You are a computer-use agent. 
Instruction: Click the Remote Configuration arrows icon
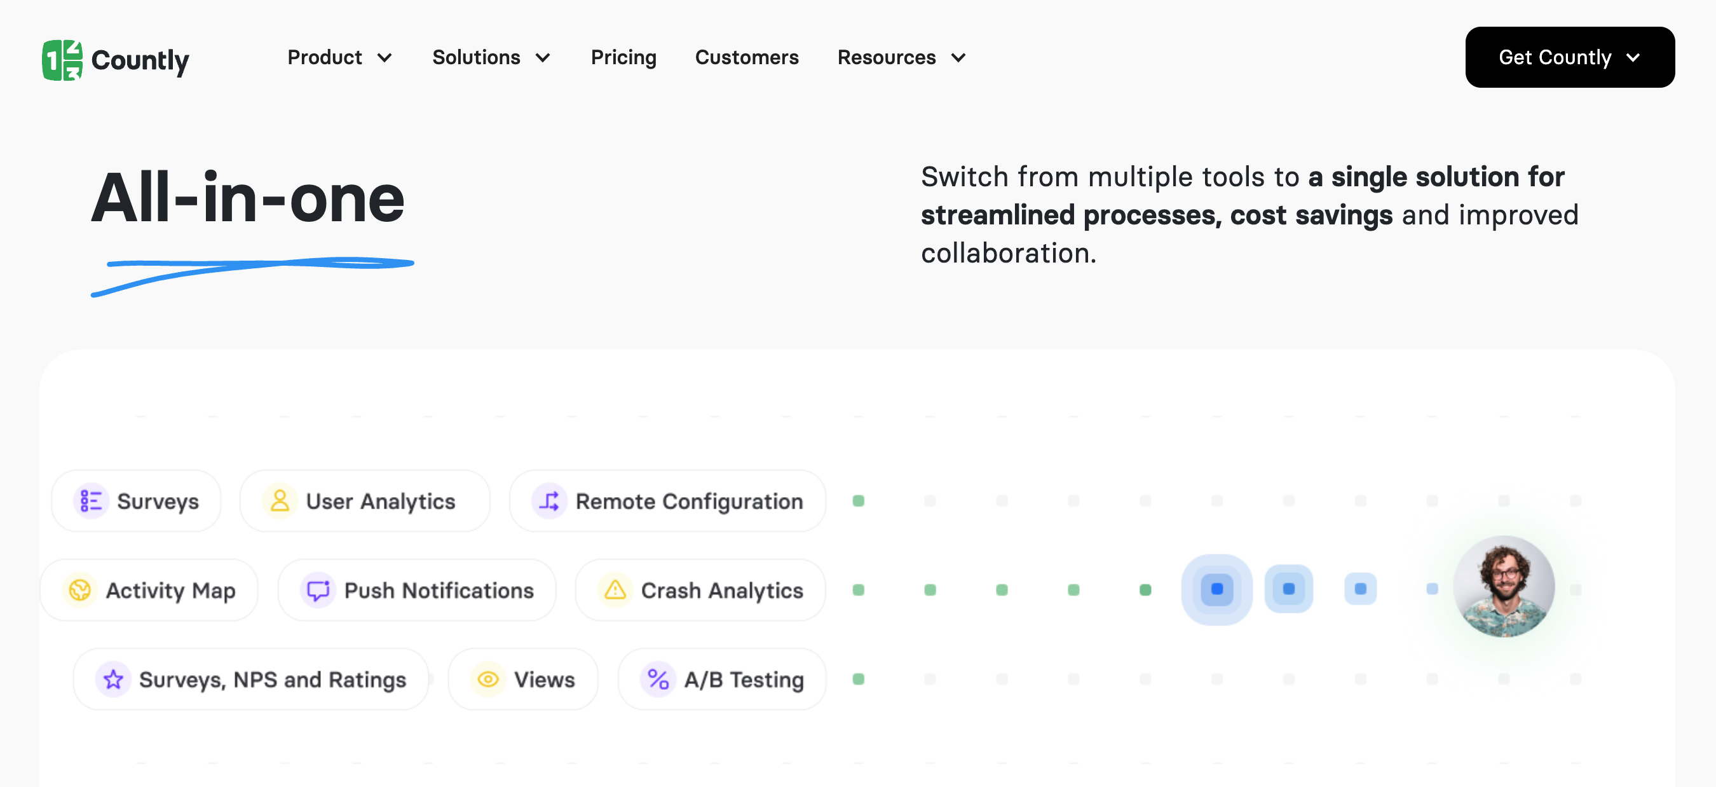tap(550, 501)
